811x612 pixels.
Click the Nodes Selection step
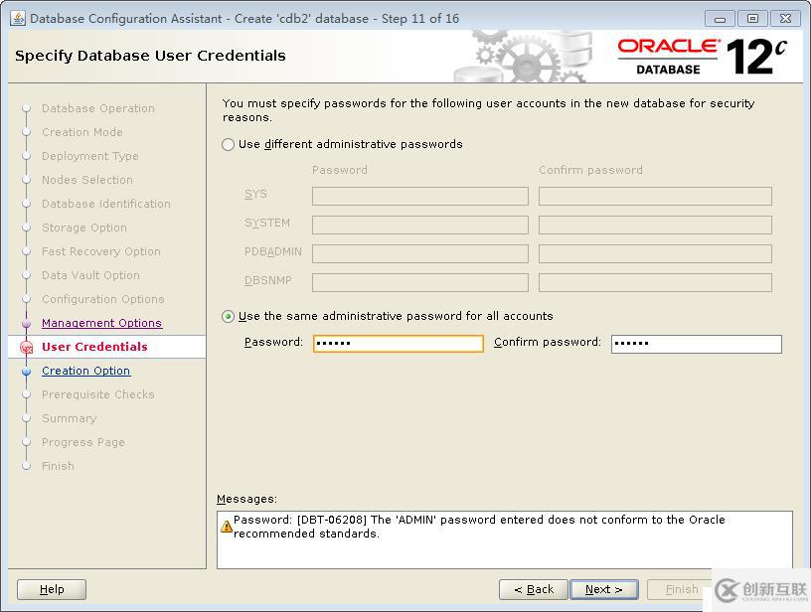(87, 180)
